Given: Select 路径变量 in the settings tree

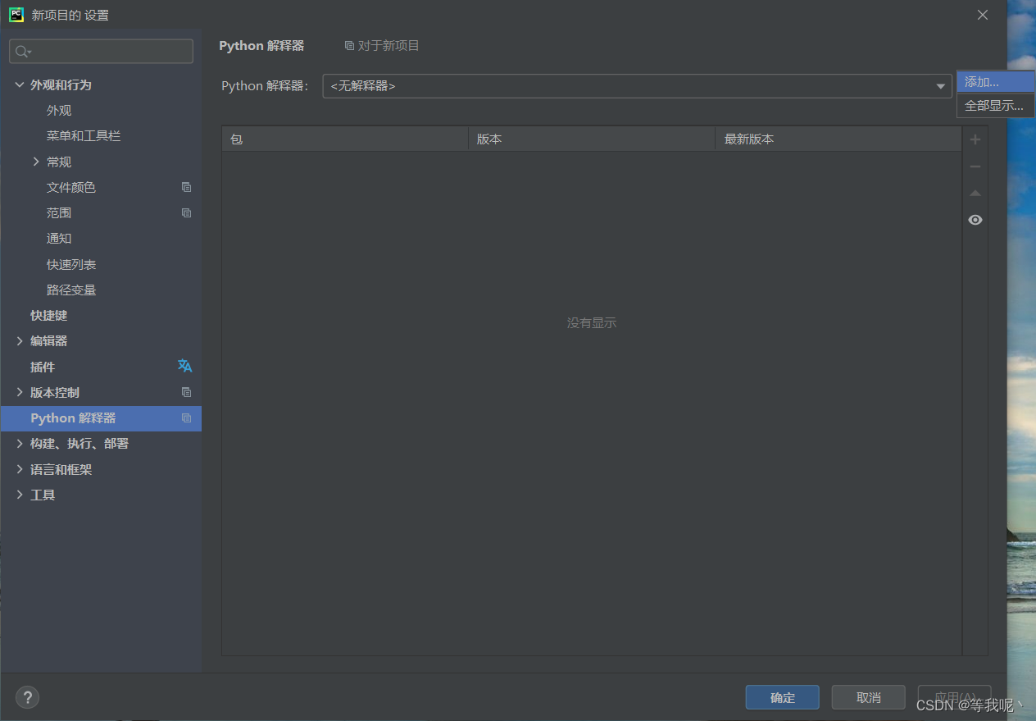Looking at the screenshot, I should click(71, 290).
